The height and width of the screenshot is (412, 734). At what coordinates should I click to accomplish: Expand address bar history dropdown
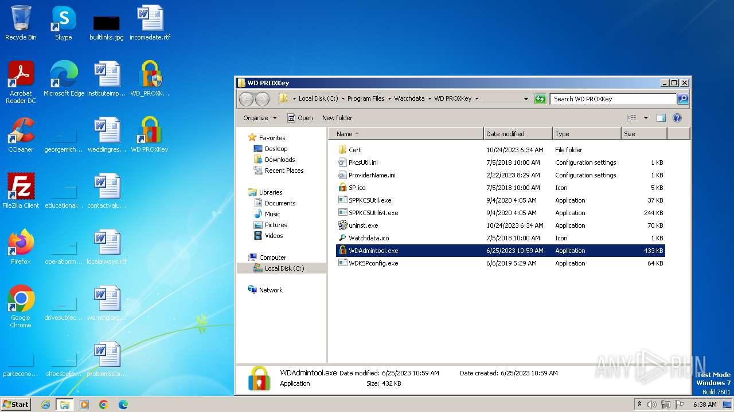526,99
